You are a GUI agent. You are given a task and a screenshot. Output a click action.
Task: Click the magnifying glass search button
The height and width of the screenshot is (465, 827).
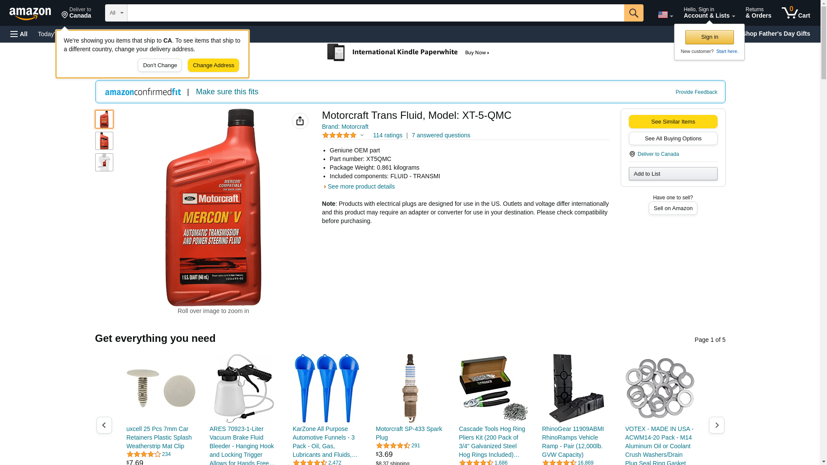[x=634, y=13]
